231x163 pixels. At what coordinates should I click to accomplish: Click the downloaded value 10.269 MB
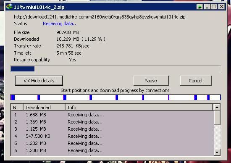click(81, 39)
